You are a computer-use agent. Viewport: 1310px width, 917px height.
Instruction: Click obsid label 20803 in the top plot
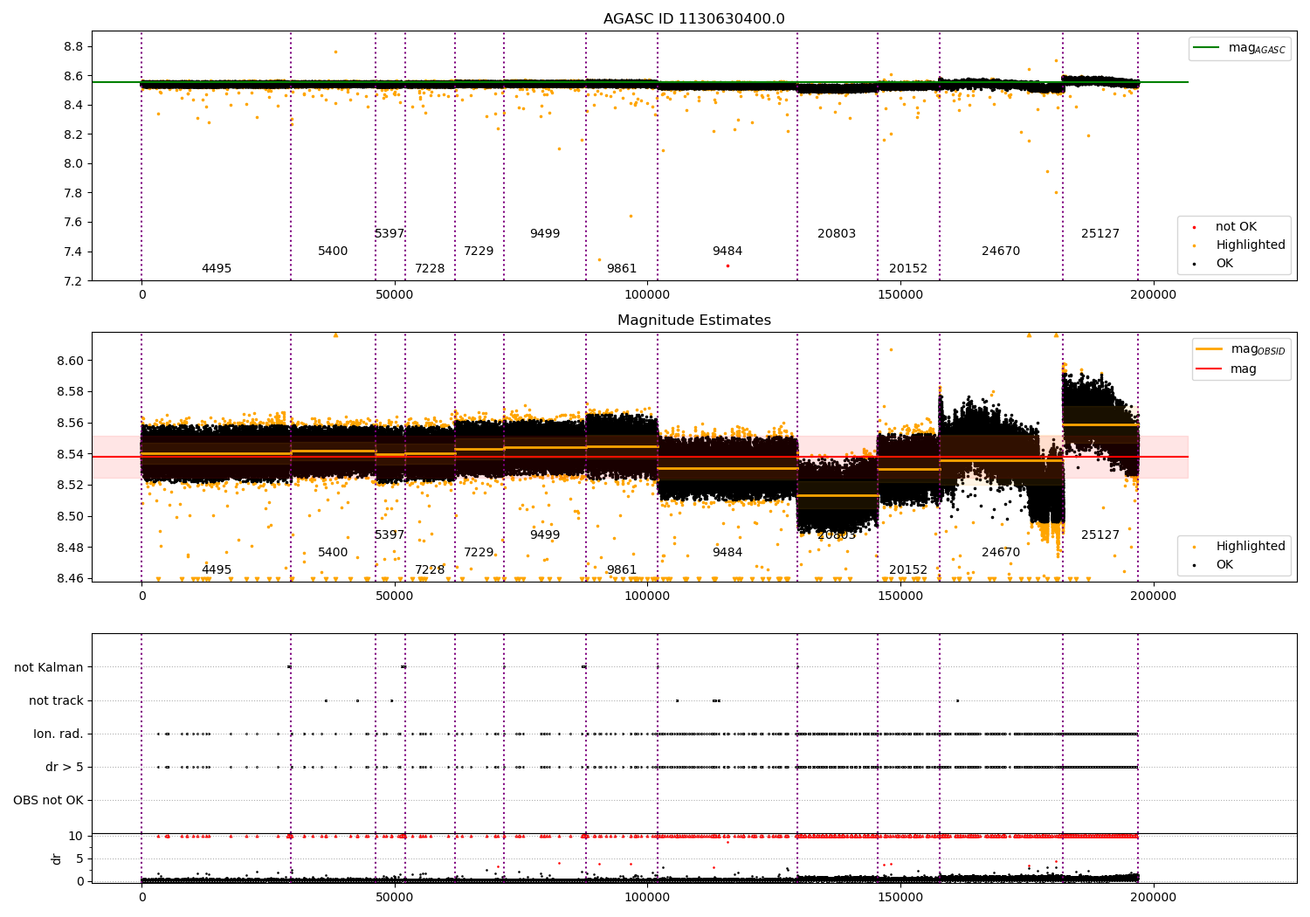click(x=837, y=234)
